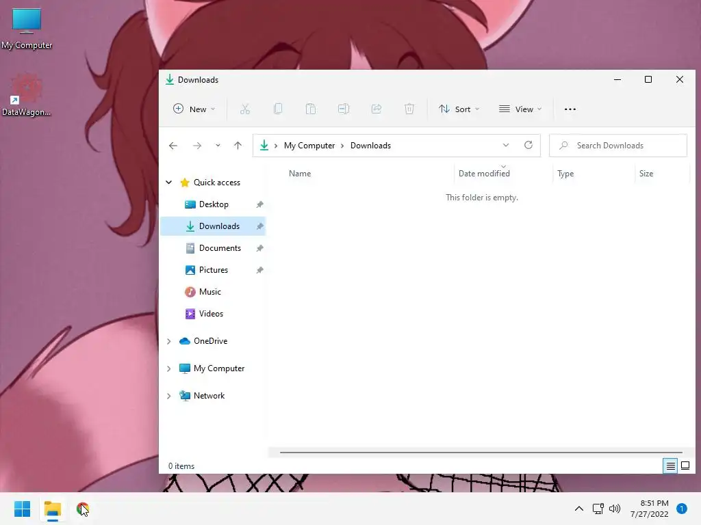
Task: Click the Downloads title bar icon
Action: tap(170, 79)
